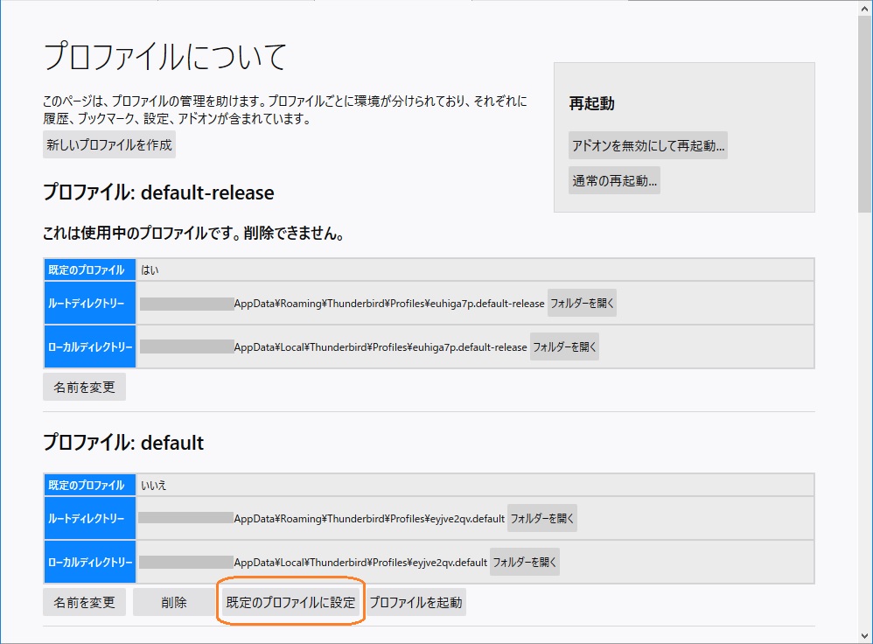Viewport: 873px width, 644px height.
Task: Click the 通常の再起動 button
Action: pyautogui.click(x=614, y=181)
